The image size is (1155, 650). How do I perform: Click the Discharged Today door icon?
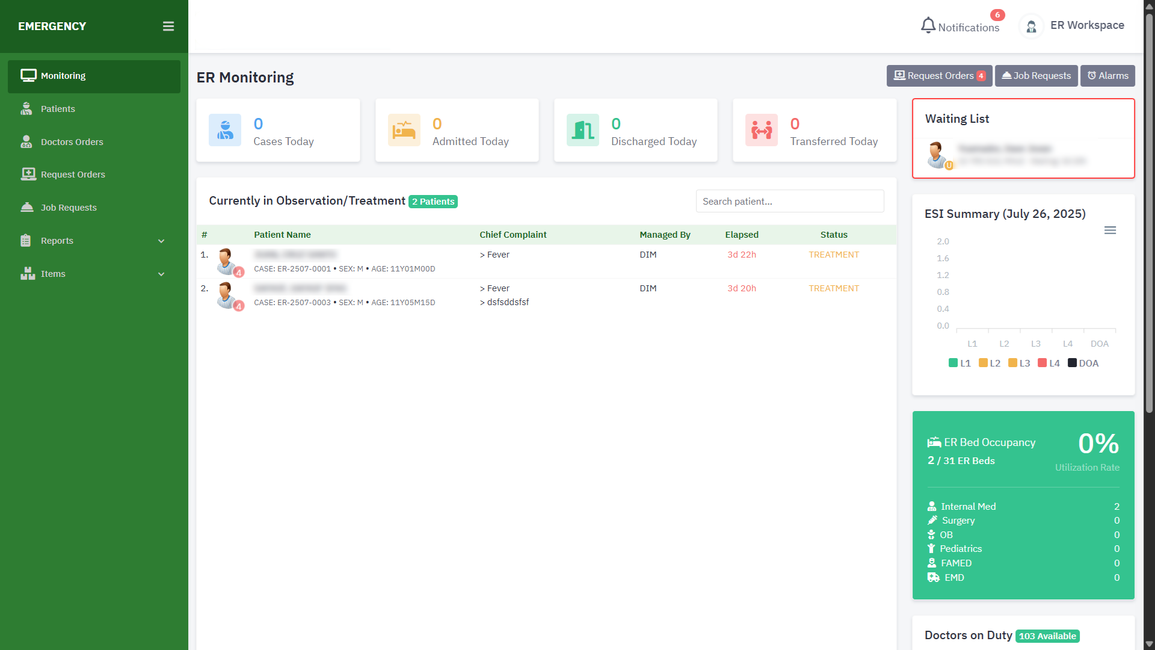click(582, 130)
